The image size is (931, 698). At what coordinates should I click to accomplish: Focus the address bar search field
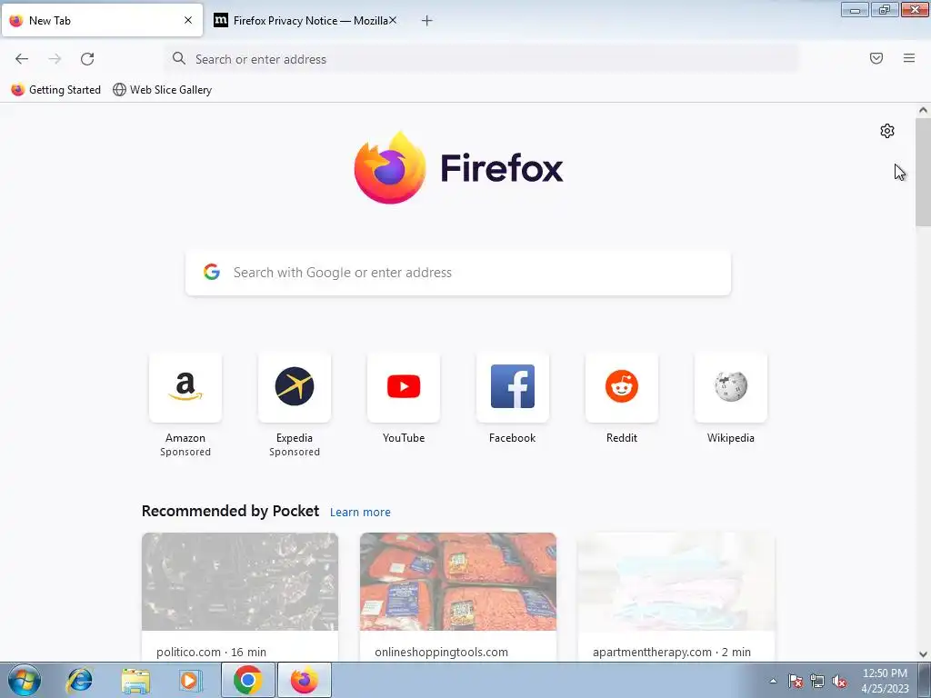[482, 59]
